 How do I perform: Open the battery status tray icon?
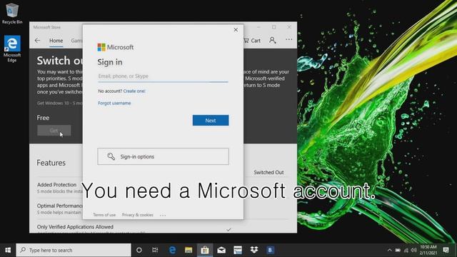[398, 250]
